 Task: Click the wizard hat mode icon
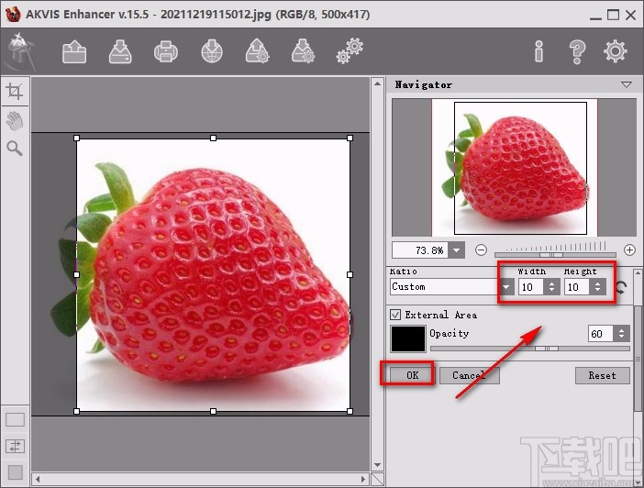[19, 51]
